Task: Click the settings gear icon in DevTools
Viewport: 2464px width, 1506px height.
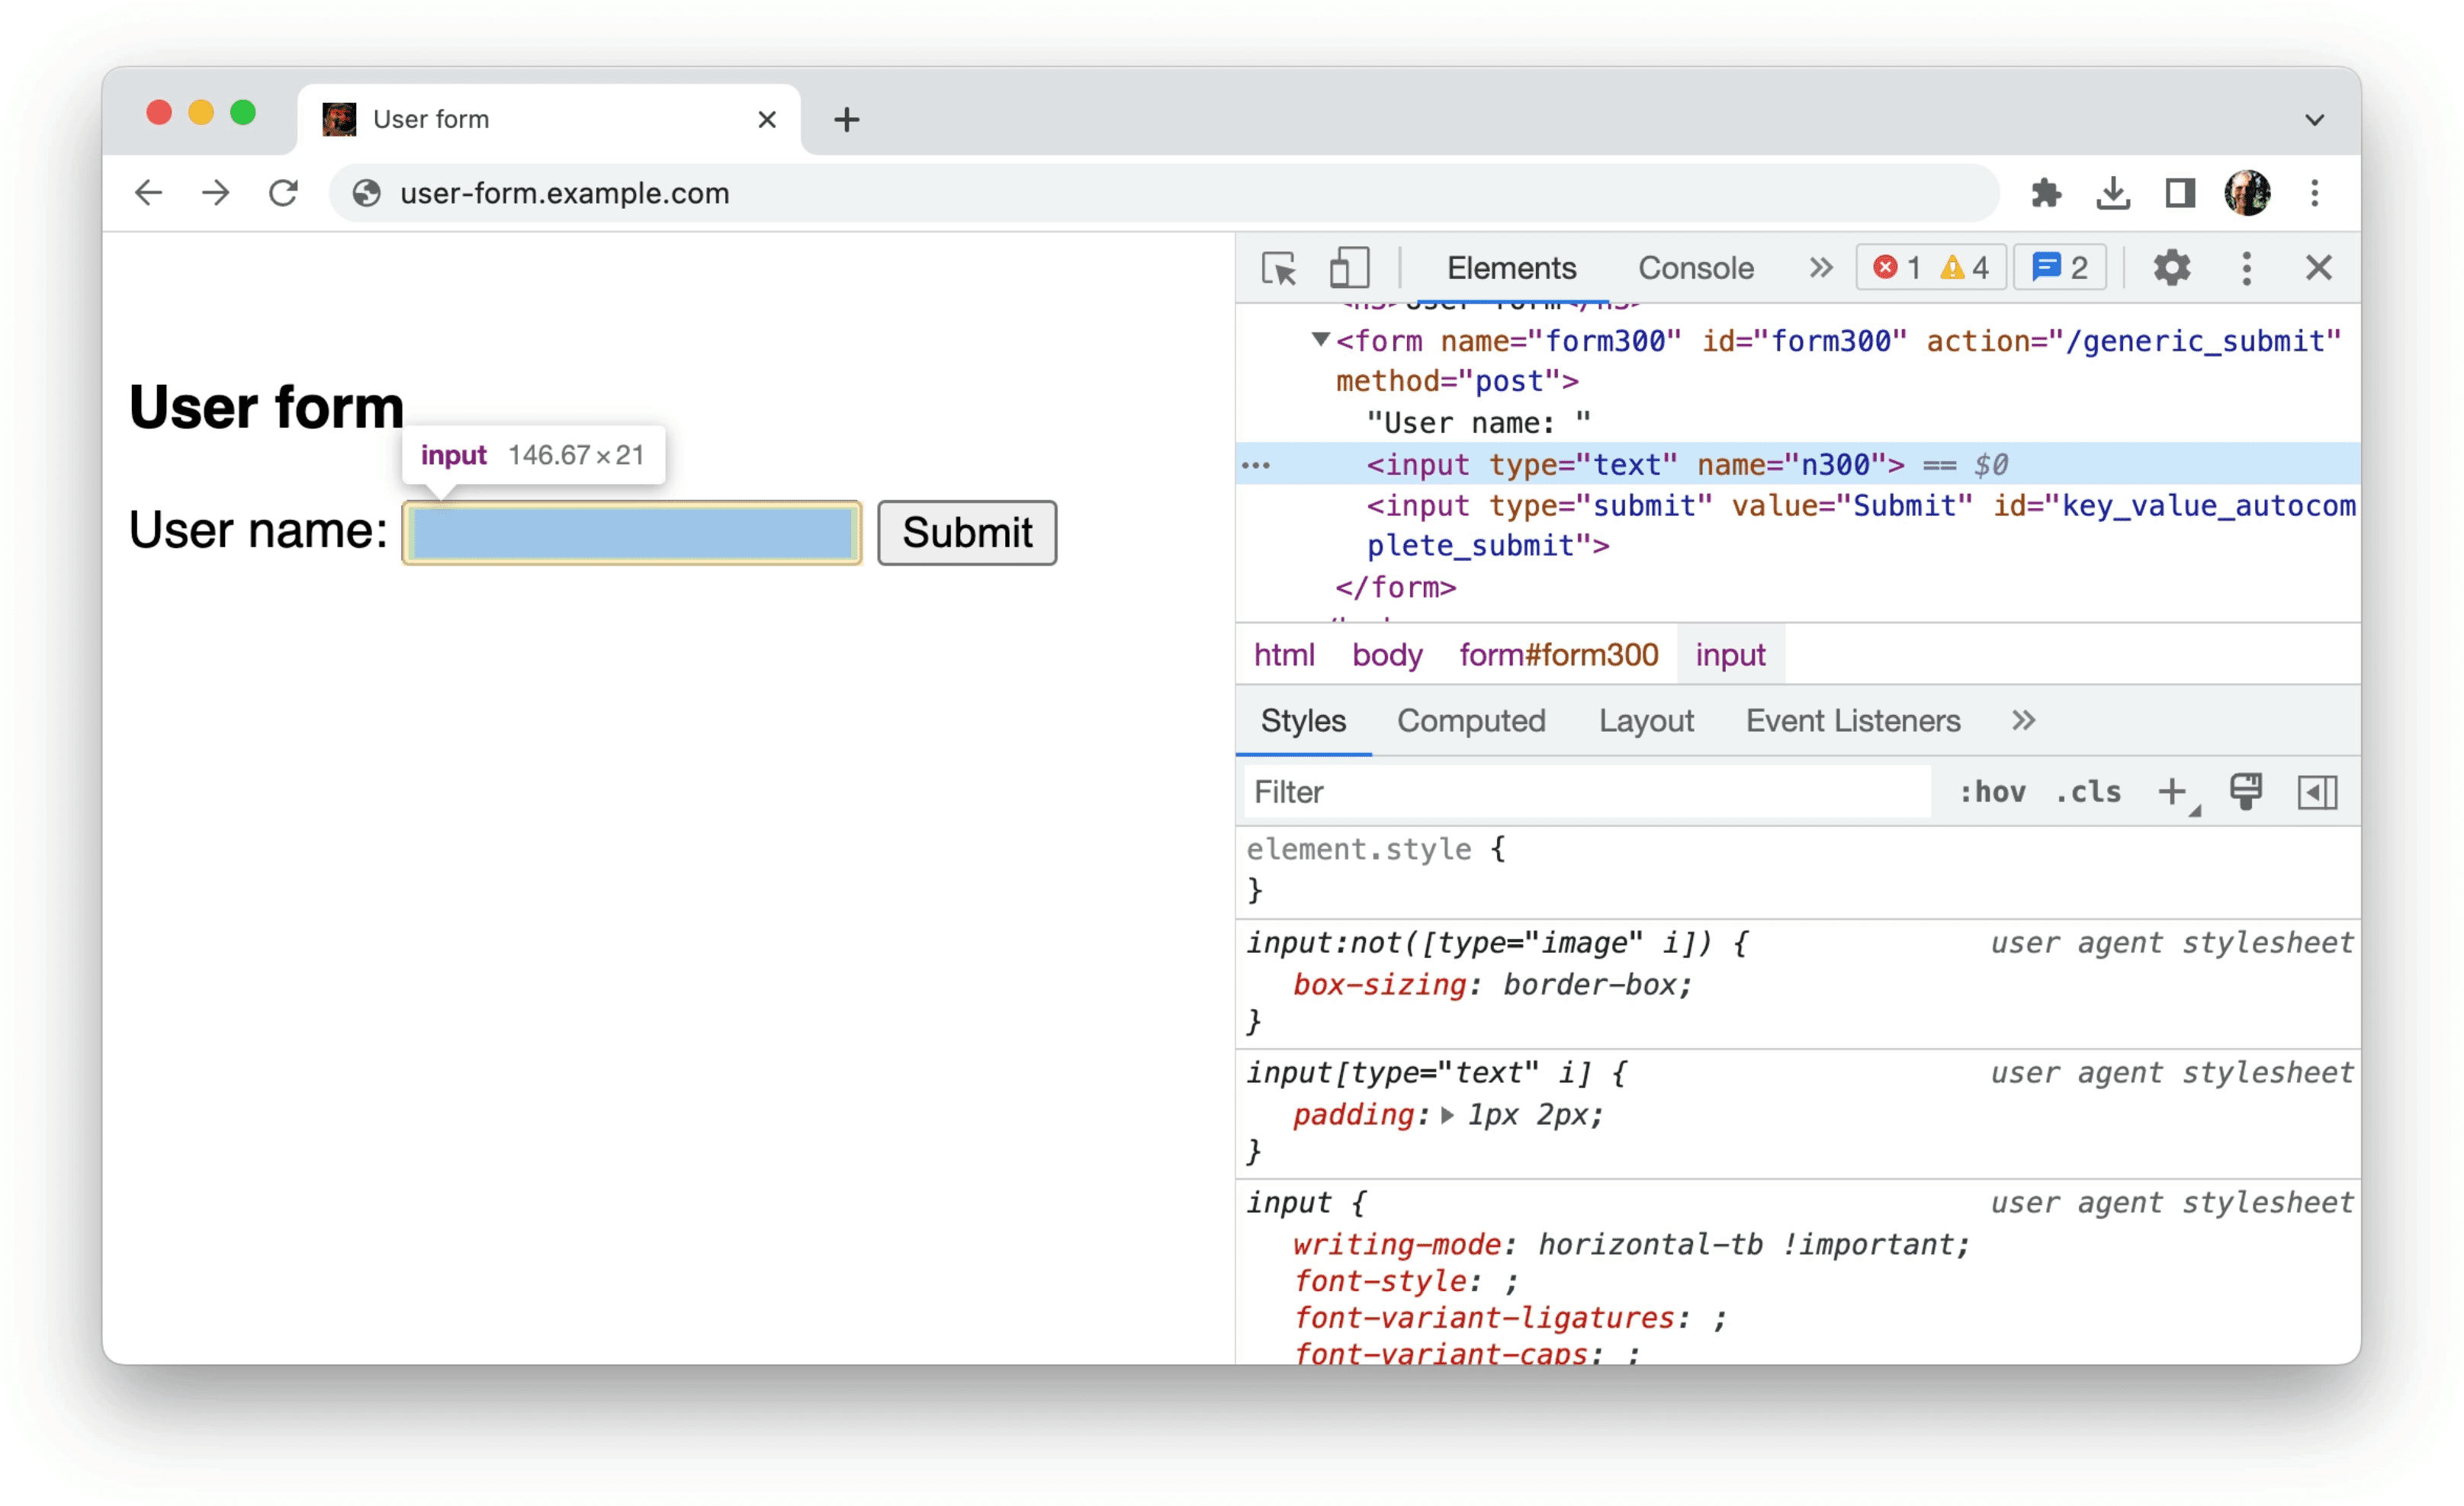Action: pos(2168,269)
